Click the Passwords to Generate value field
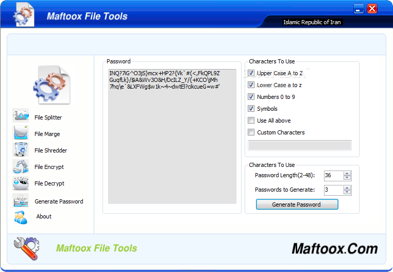 point(333,190)
